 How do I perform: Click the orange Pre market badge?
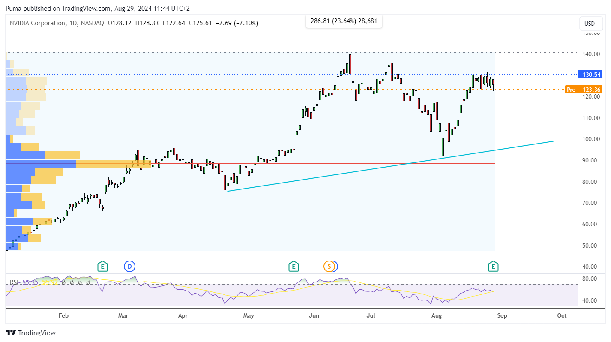click(571, 90)
